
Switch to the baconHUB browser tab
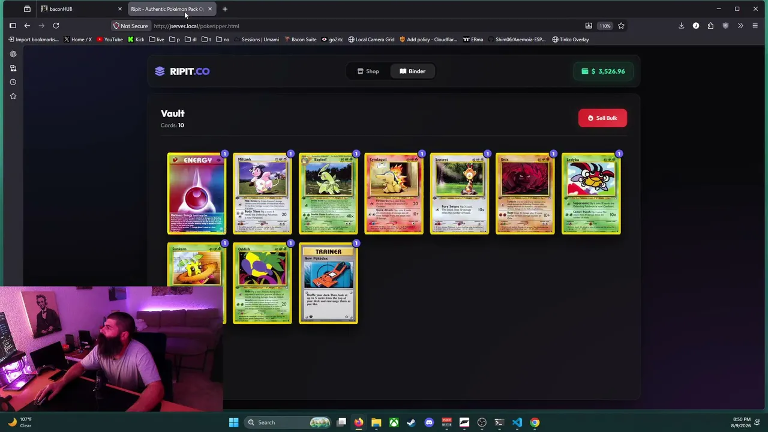(x=78, y=9)
